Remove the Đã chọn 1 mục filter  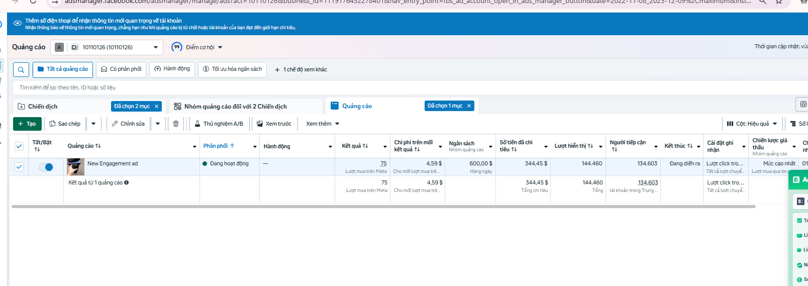(469, 106)
